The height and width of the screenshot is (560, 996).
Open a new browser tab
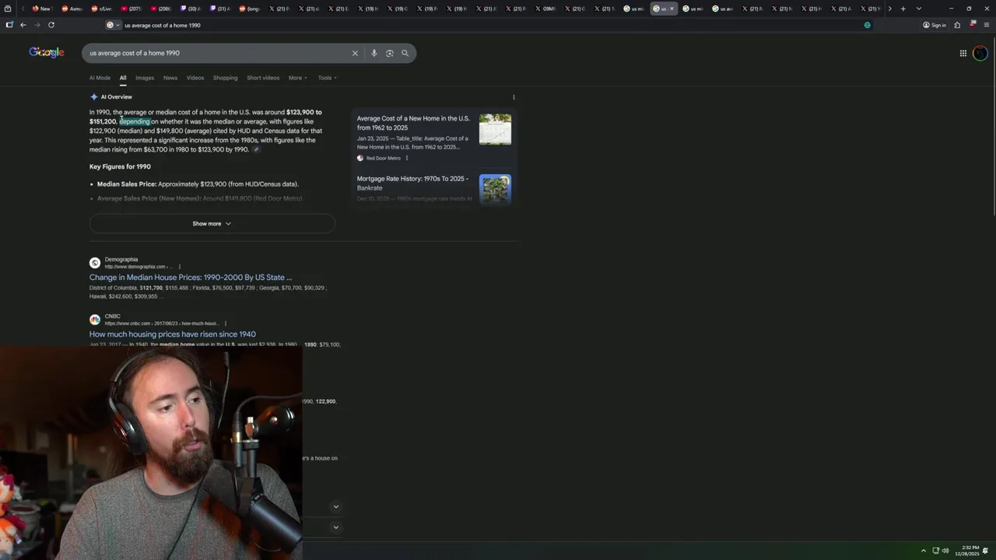903,9
